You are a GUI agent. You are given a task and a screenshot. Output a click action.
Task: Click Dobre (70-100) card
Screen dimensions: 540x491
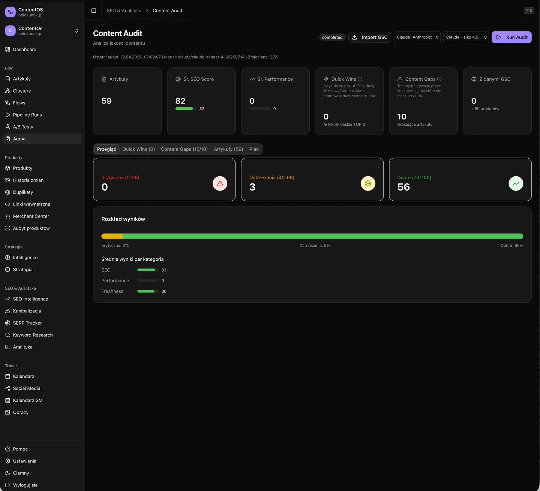point(460,179)
